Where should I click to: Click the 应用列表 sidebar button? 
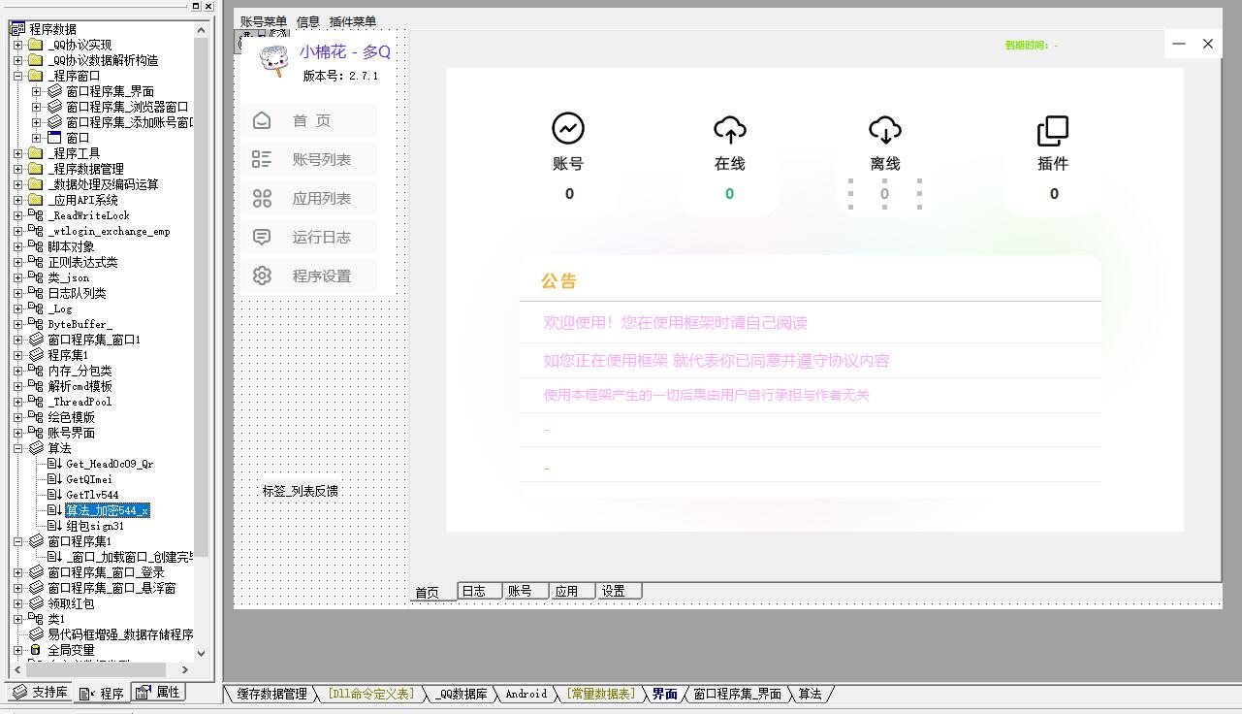[310, 198]
